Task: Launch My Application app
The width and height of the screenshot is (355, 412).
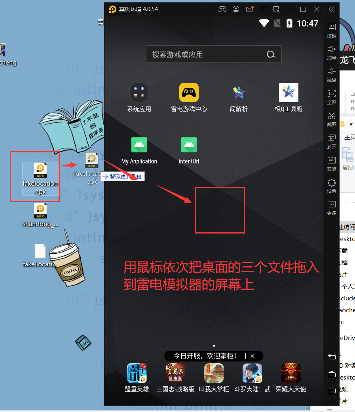Action: (x=139, y=151)
